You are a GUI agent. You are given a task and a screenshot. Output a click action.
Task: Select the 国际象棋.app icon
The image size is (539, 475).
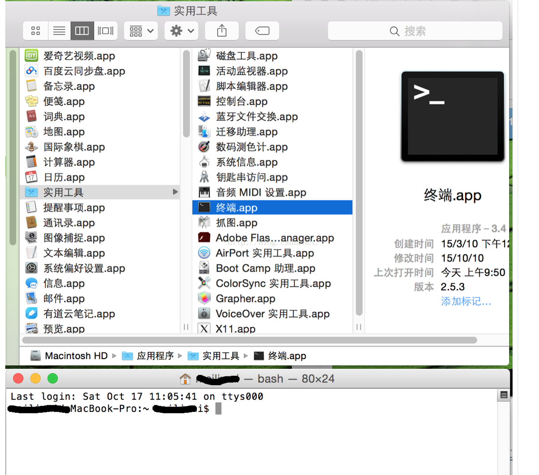tap(31, 147)
